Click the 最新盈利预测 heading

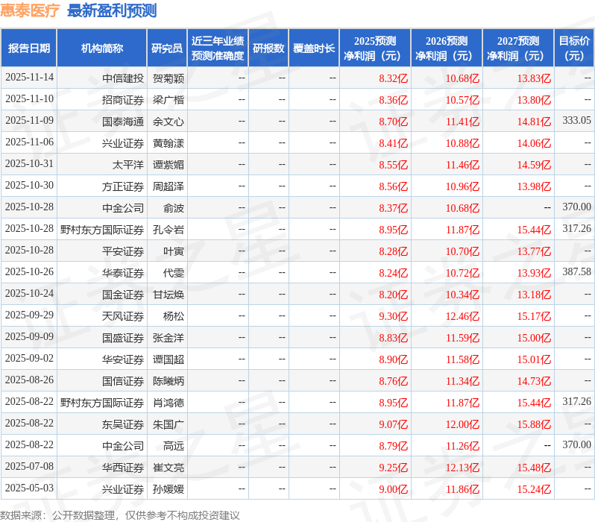click(112, 10)
